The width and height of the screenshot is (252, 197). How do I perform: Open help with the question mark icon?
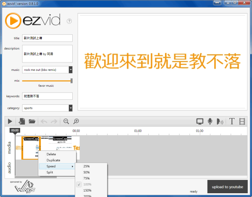point(69,21)
